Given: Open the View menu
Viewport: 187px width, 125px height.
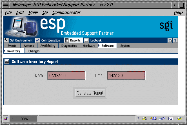Looking at the screenshot, I should pyautogui.click(x=33, y=12).
